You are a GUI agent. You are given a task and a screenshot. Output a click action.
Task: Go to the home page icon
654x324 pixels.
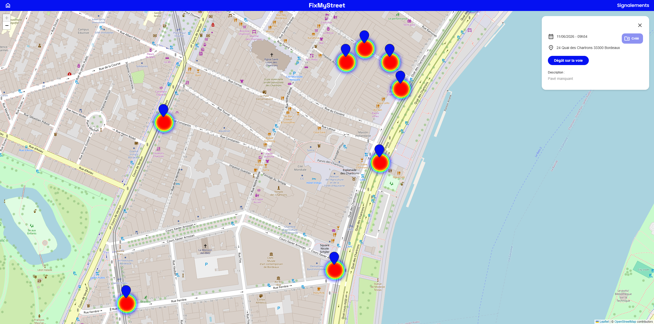8,5
